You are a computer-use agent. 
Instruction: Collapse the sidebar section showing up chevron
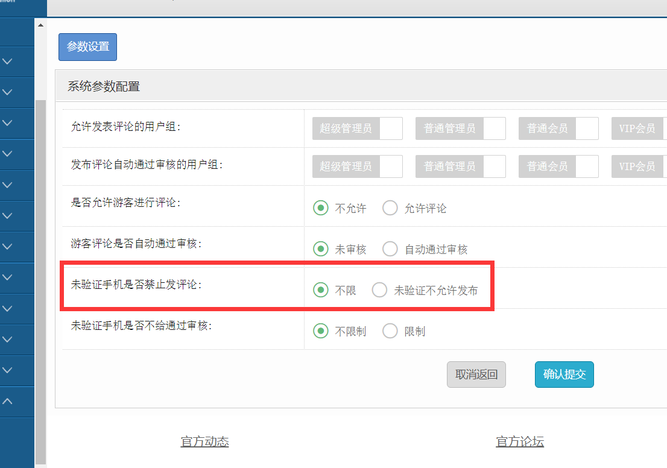[x=8, y=401]
